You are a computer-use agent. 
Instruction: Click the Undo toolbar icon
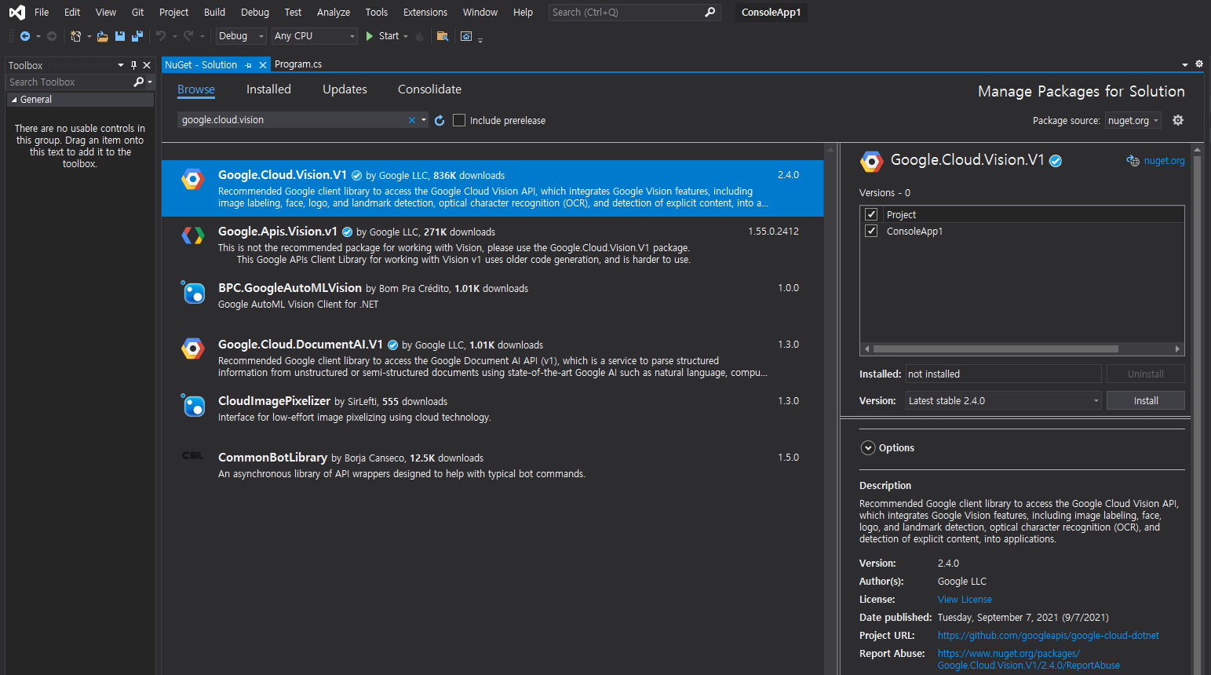pos(161,36)
